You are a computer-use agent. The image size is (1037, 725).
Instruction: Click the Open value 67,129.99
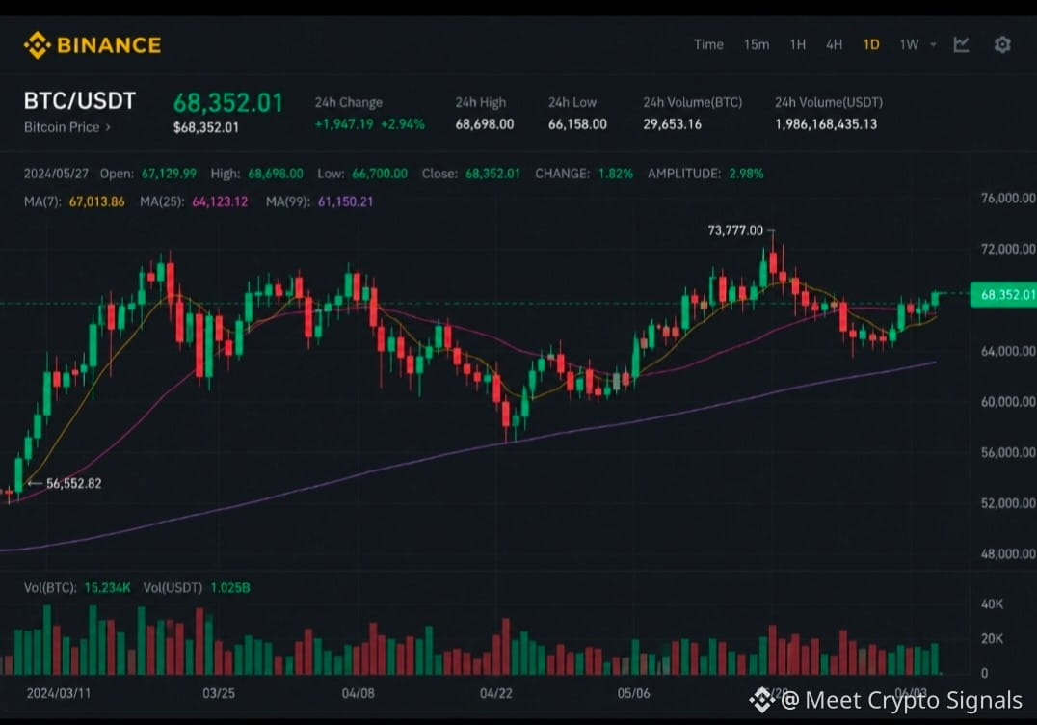pyautogui.click(x=169, y=174)
